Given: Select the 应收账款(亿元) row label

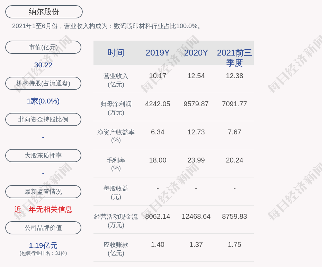Looking at the screenshot, I should (116, 249).
